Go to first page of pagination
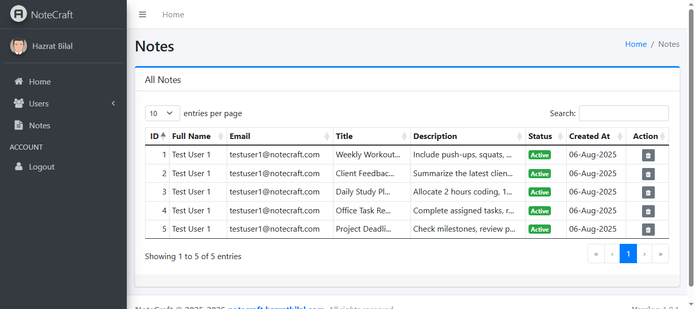 tap(596, 254)
